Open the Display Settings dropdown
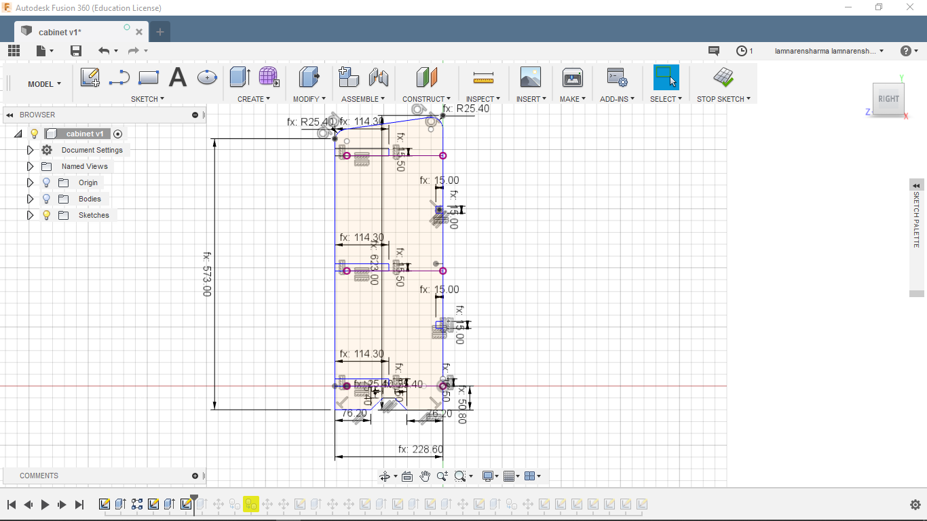 tap(490, 476)
